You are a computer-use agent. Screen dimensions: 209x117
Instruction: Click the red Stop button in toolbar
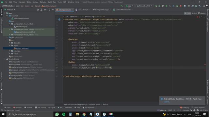[181, 6]
